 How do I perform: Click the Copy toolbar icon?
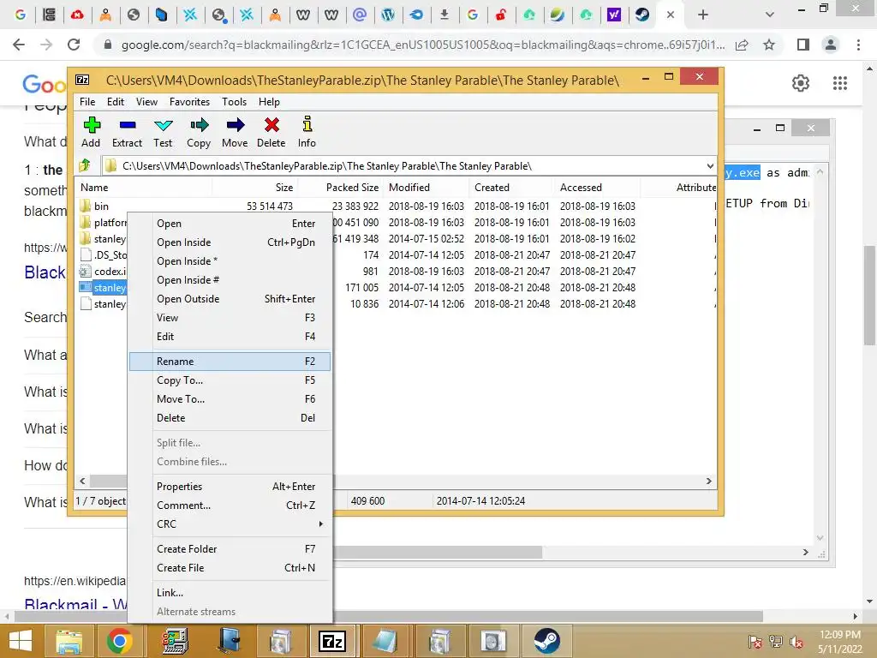pyautogui.click(x=199, y=125)
